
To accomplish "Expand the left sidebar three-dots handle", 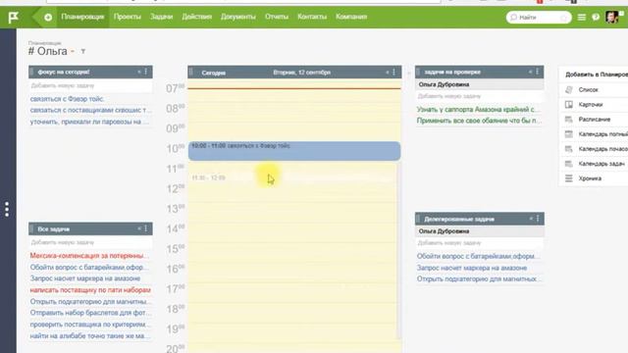I will coord(7,209).
